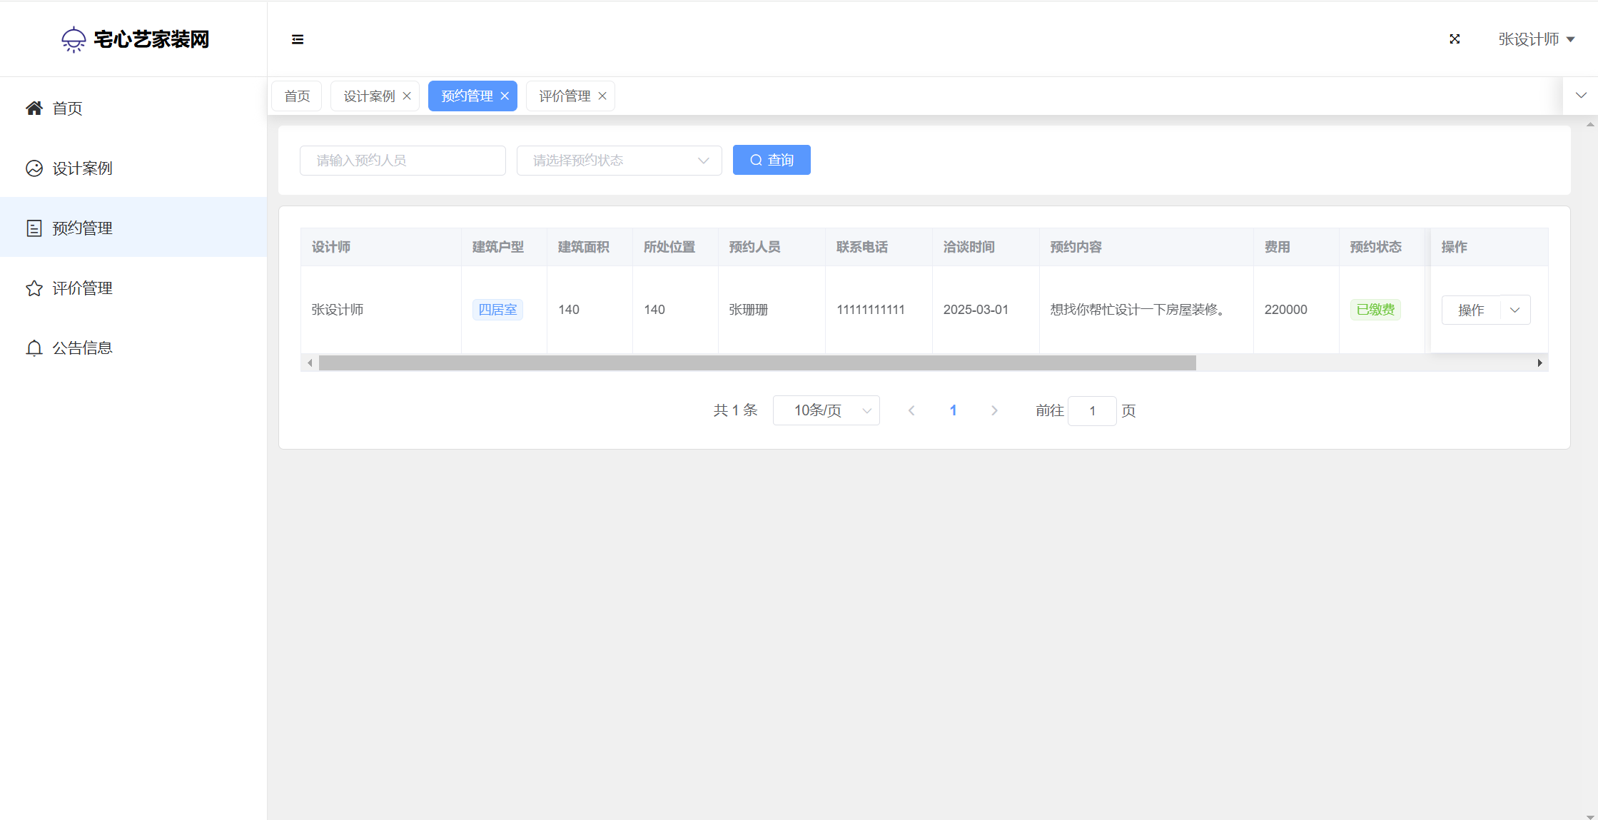Switch to the 首页 tab
Image resolution: width=1598 pixels, height=820 pixels.
(297, 96)
